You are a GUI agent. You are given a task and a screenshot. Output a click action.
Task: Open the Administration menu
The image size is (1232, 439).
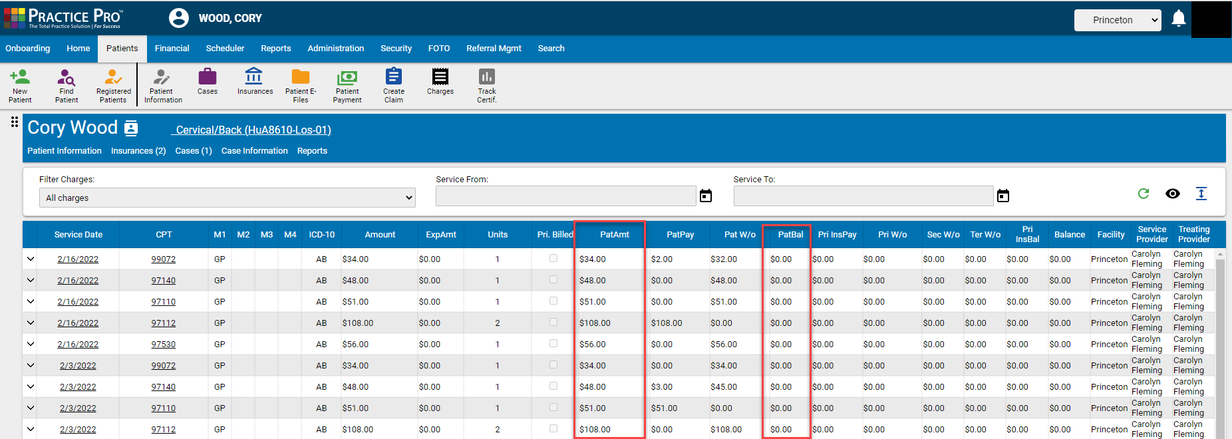(x=336, y=49)
